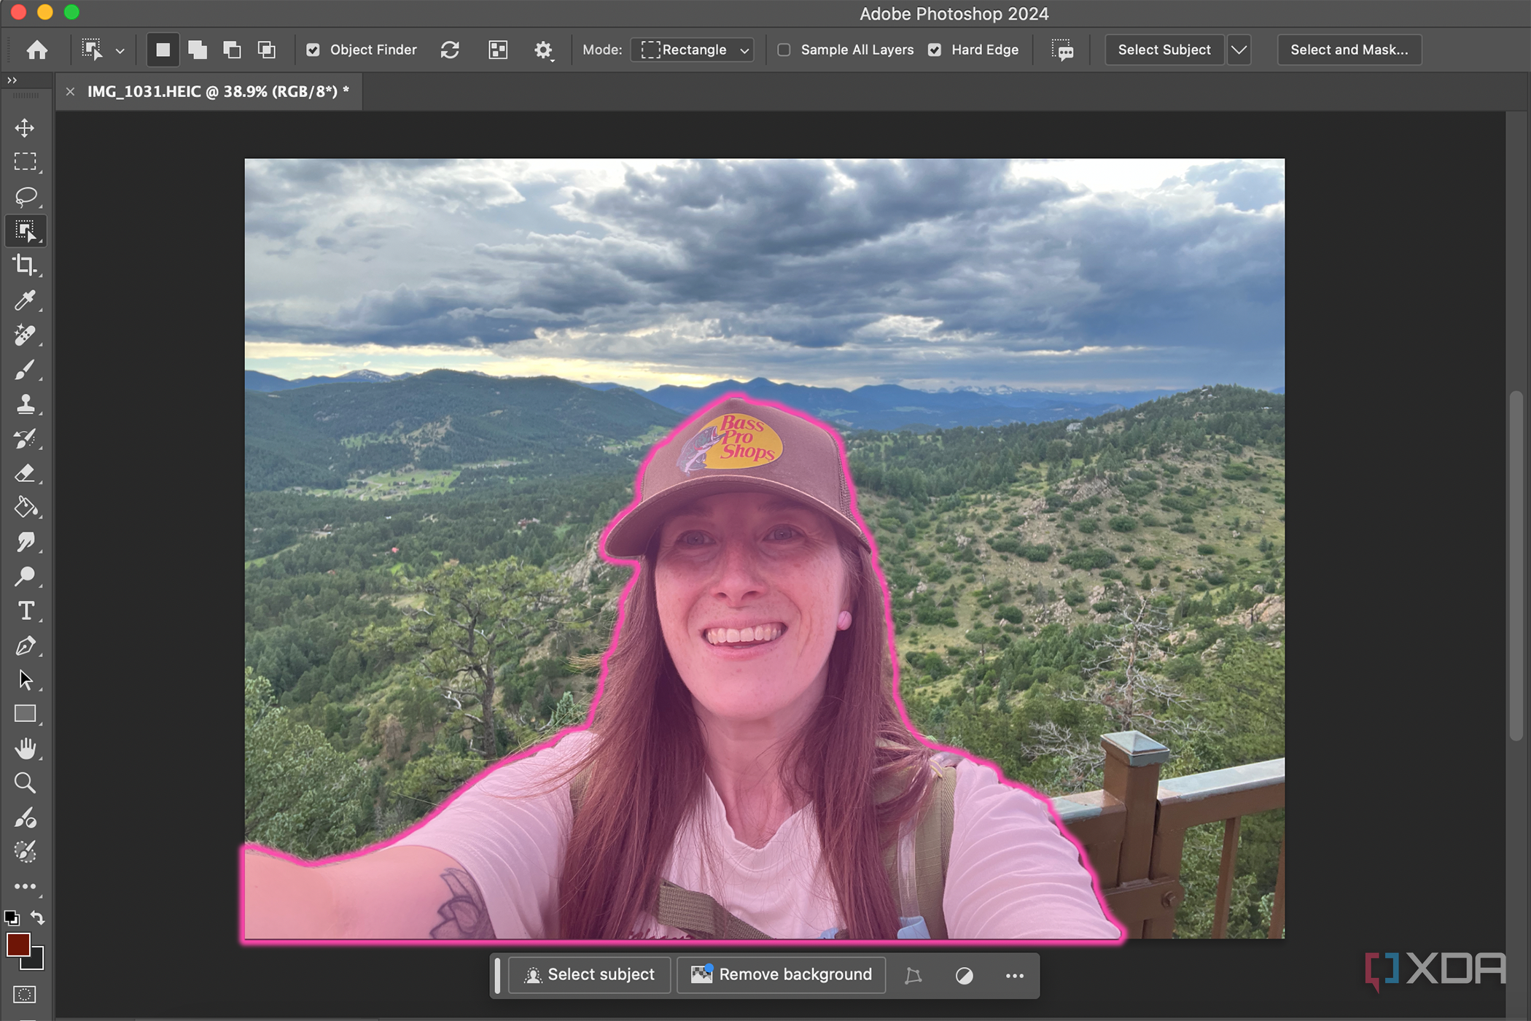Open the Mode Rectangle dropdown
Viewport: 1531px width, 1021px height.
[x=693, y=50]
